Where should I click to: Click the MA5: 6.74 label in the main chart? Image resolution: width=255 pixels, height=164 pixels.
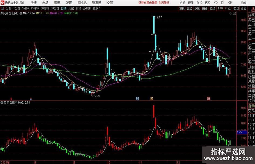(29, 13)
